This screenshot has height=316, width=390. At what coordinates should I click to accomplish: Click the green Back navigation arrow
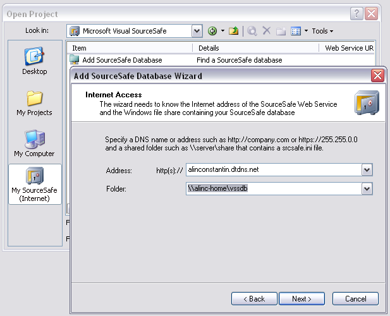[212, 31]
